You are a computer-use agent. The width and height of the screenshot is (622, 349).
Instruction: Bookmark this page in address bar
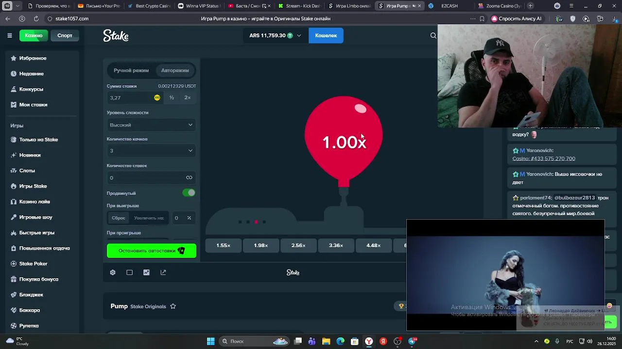482,18
